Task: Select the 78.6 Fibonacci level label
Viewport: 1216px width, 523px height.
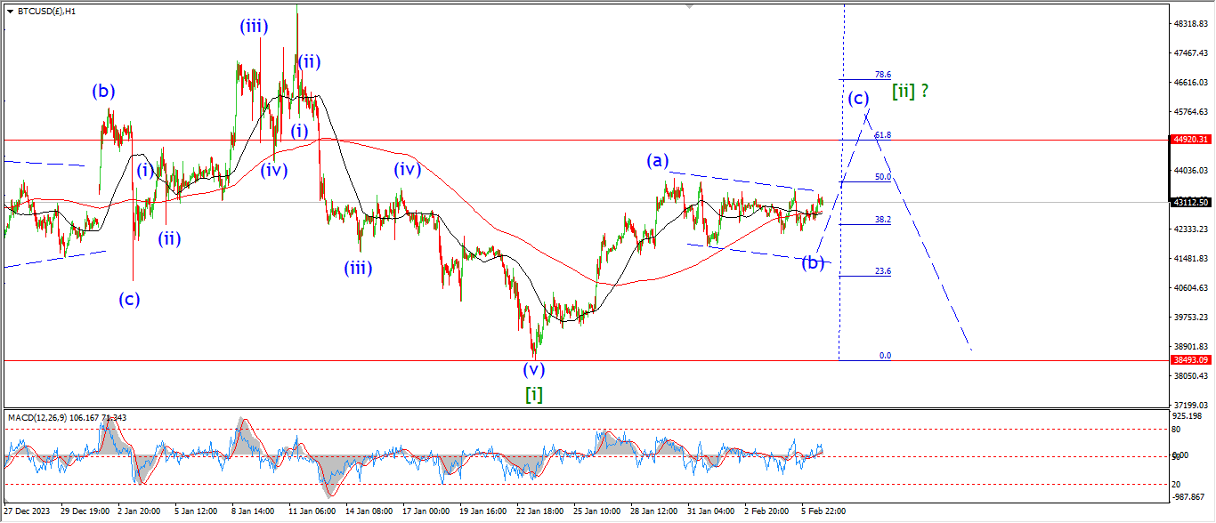Action: click(x=882, y=75)
